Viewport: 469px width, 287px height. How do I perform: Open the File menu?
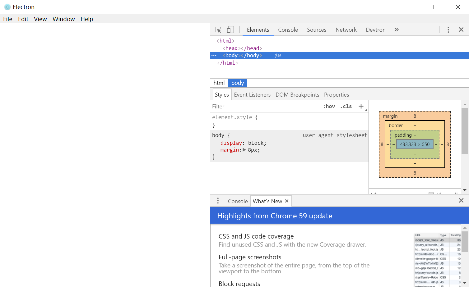coord(8,19)
